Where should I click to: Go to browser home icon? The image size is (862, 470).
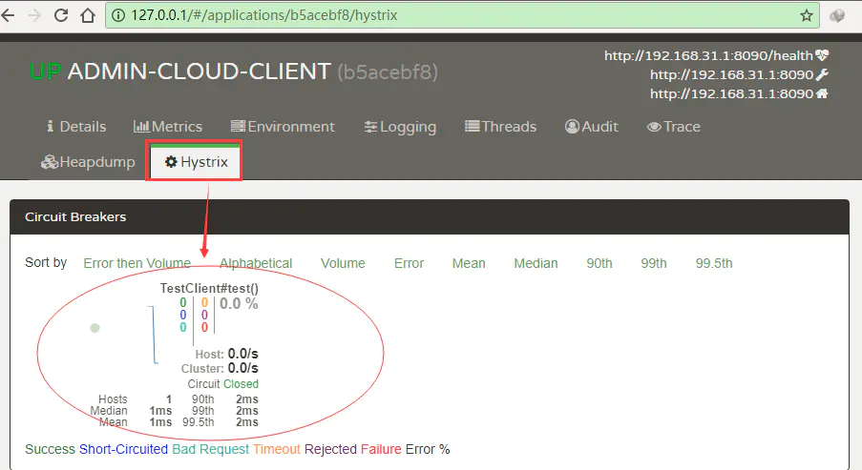coord(88,15)
